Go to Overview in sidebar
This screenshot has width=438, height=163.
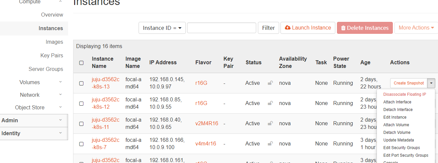[x=52, y=15]
